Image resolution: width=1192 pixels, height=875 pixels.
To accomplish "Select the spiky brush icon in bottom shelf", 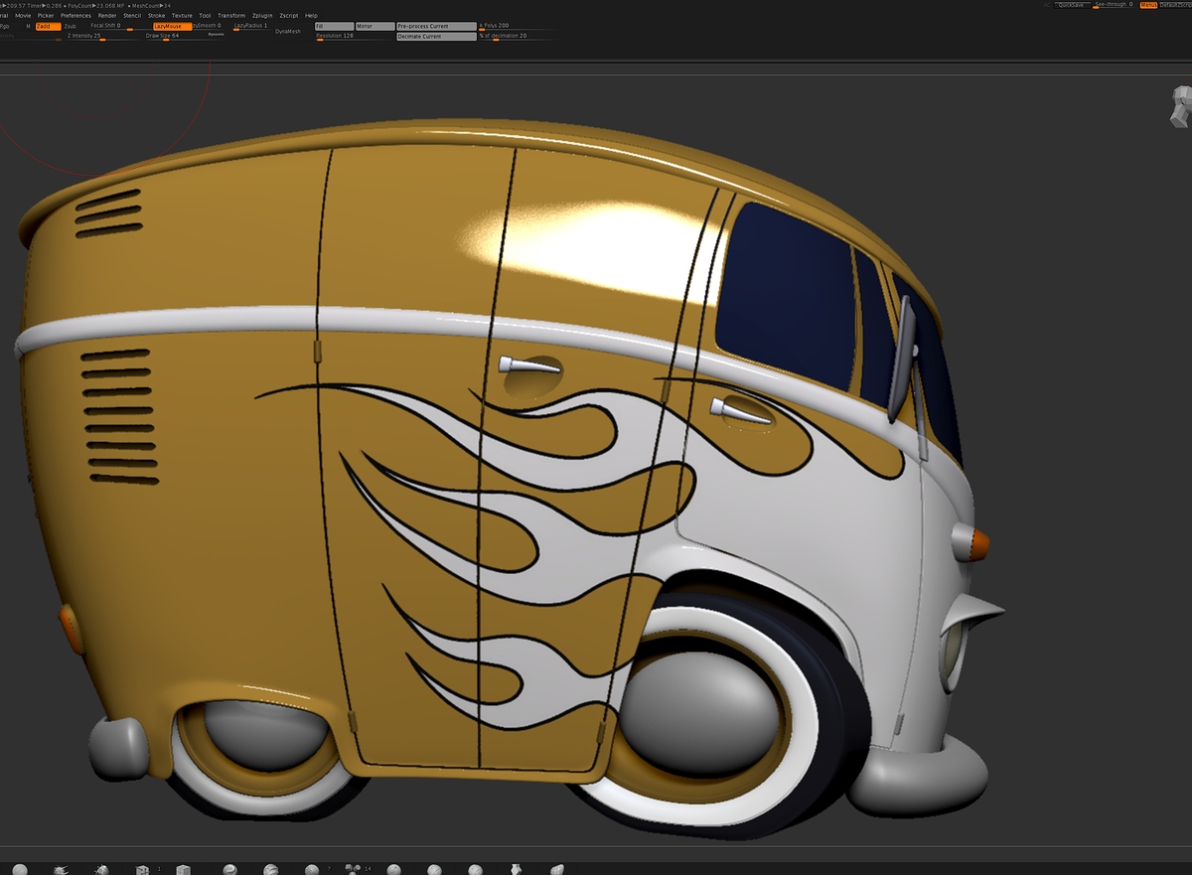I will [61, 870].
